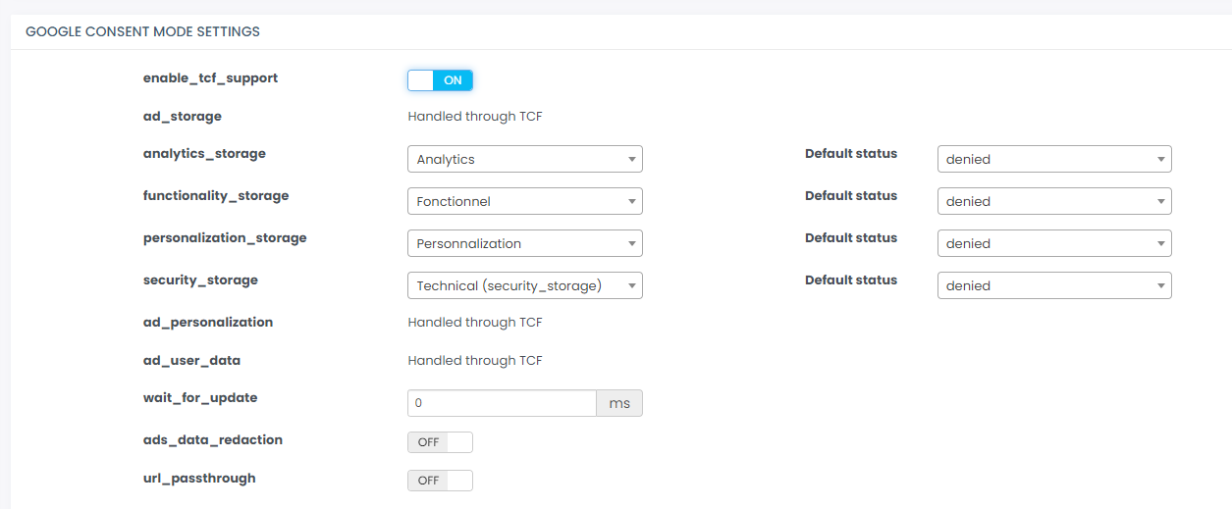Viewport: 1232px width, 509px height.
Task: Open the analytics_storage category dropdown
Action: pyautogui.click(x=524, y=159)
